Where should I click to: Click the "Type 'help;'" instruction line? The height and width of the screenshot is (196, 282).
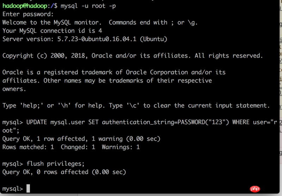(x=136, y=106)
